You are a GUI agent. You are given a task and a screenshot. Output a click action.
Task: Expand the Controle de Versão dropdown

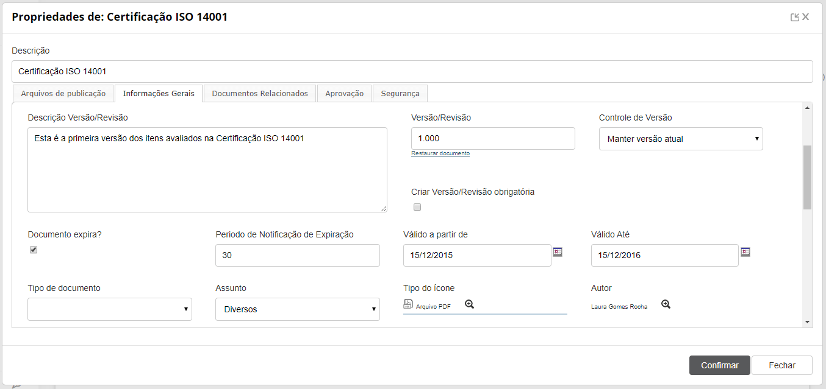point(681,139)
